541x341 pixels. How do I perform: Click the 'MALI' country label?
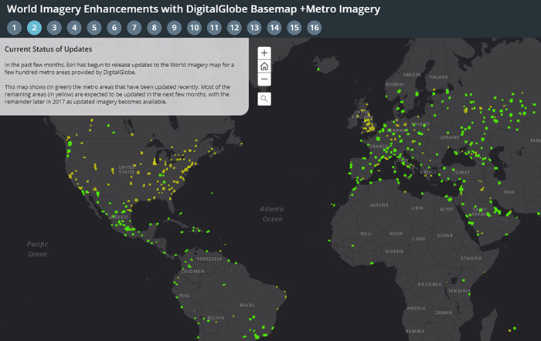click(x=366, y=234)
